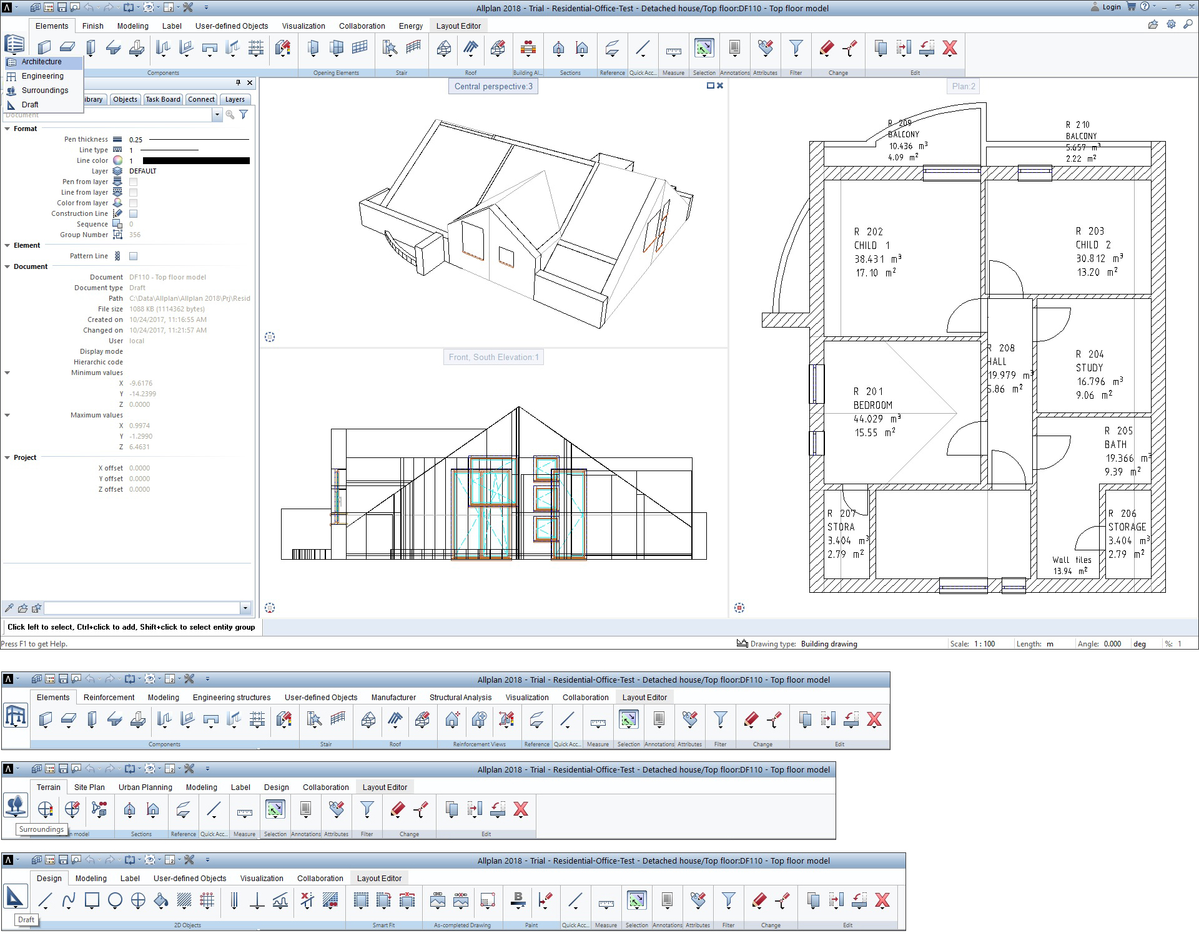The height and width of the screenshot is (936, 1199).
Task: Collapse the Project section
Action: 7,457
